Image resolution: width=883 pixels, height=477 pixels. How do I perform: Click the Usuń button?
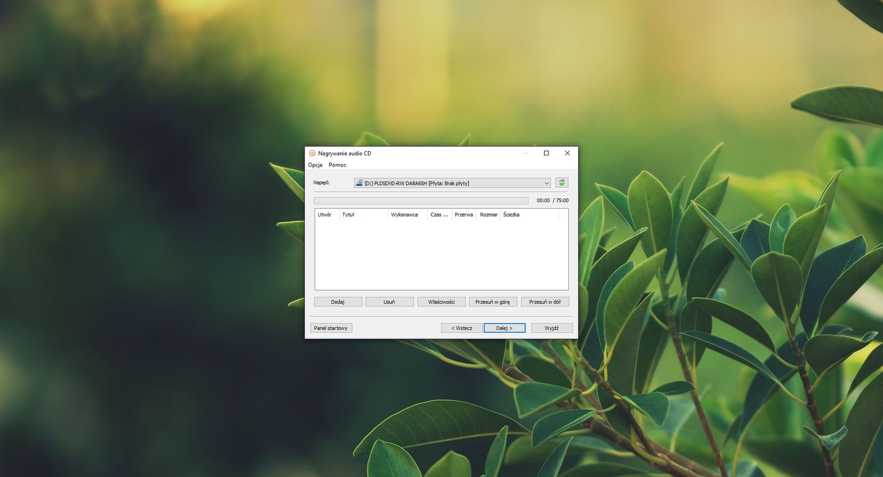point(389,302)
